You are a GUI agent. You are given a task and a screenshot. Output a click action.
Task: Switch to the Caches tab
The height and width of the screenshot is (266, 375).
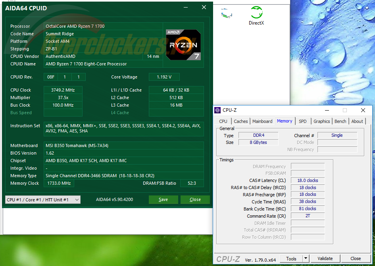click(x=240, y=121)
